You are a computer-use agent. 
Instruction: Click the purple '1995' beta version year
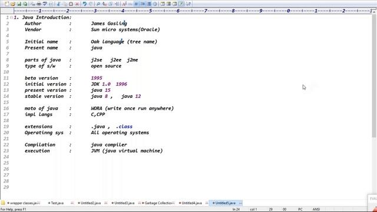pyautogui.click(x=97, y=78)
